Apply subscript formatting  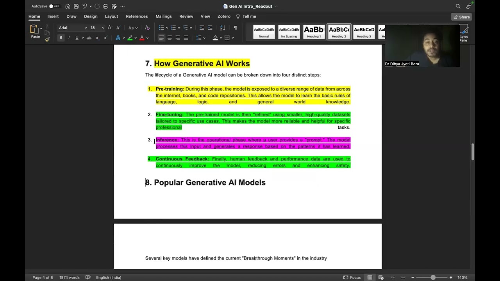pyautogui.click(x=97, y=38)
